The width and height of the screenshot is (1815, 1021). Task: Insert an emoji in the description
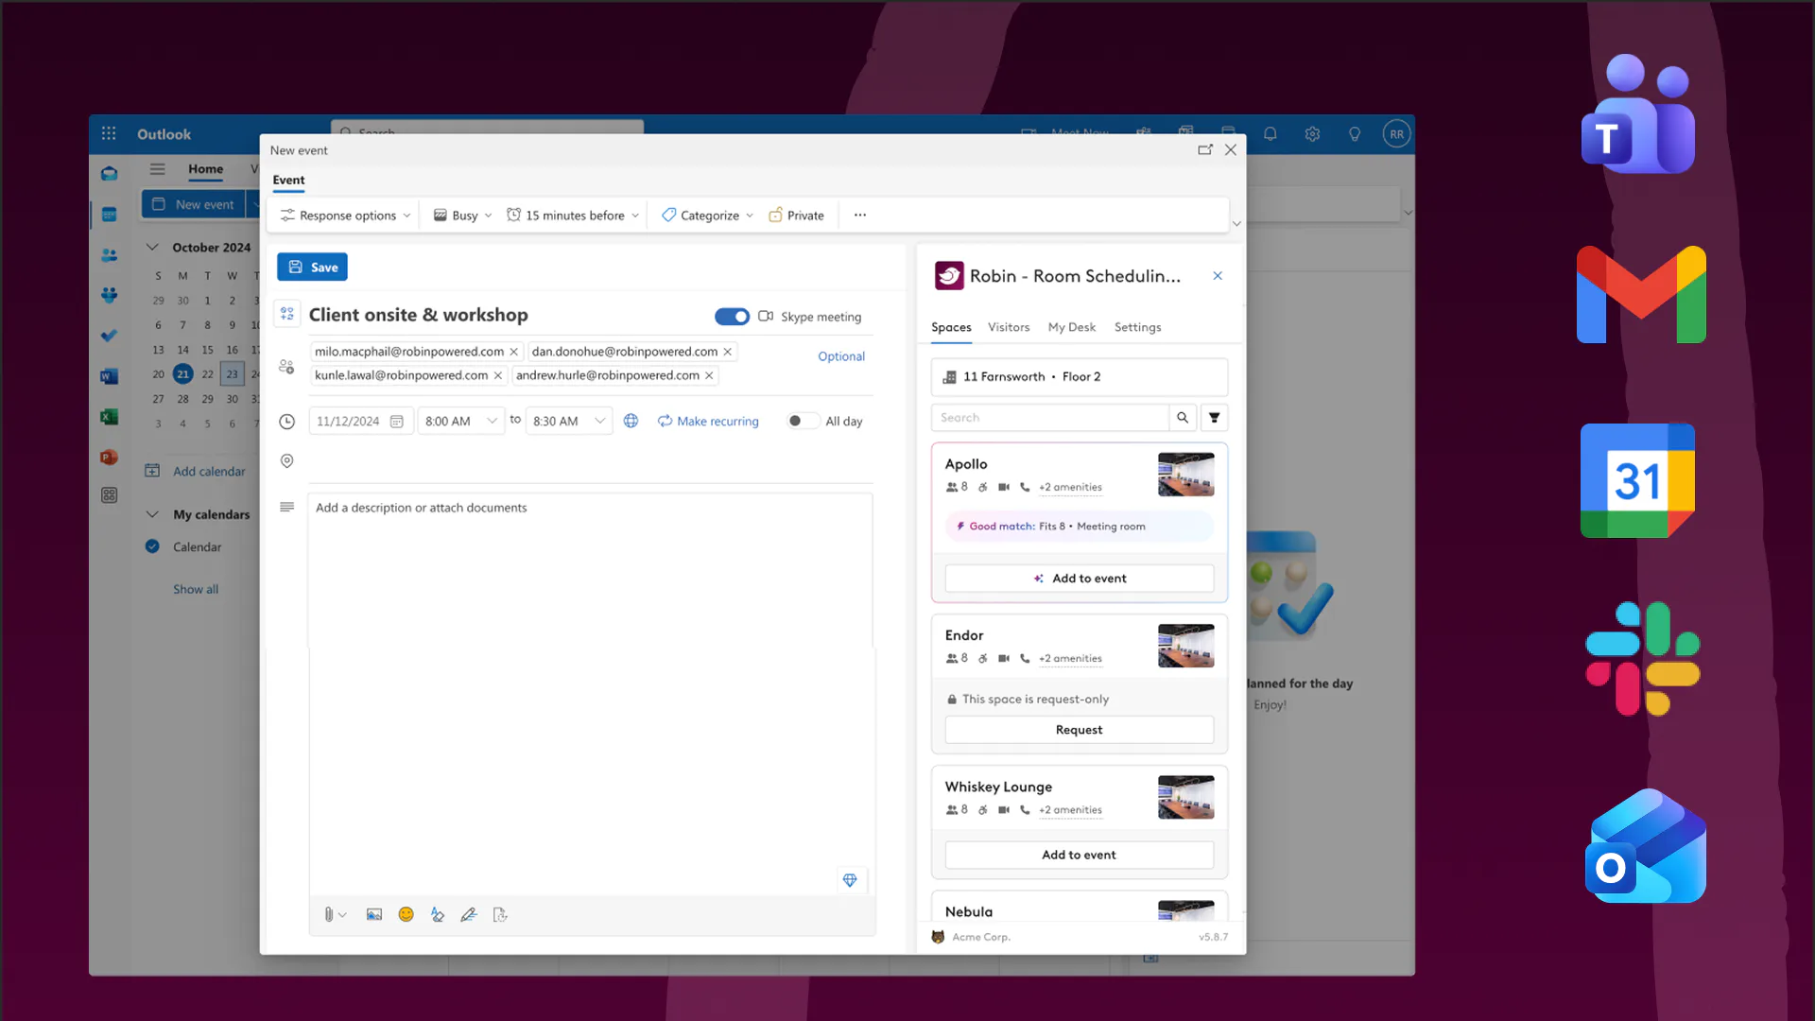click(406, 914)
